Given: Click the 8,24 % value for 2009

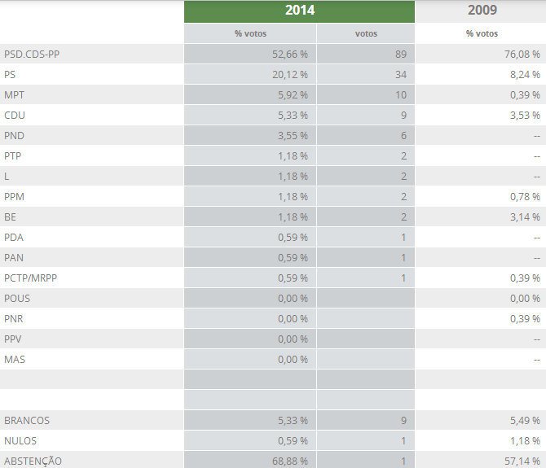Looking at the screenshot, I should pos(525,75).
